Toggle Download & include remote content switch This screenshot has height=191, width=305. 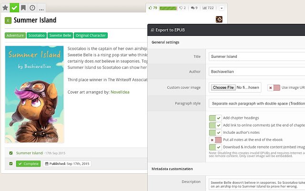tap(215, 147)
